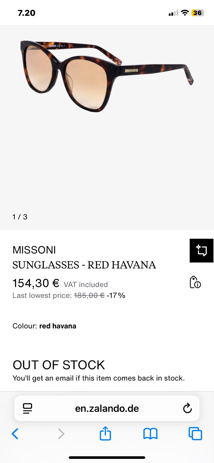Viewport: 214px width, 463px height.
Task: Tap the Safari back arrow
Action: point(15,434)
